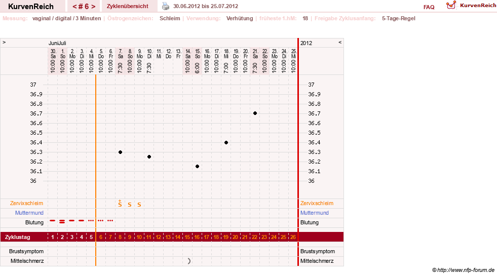This screenshot has height=276, width=497.
Task: Click the left 36.7 temperature axis label
Action: tap(36, 113)
